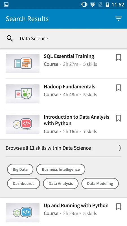Open the Hadoop Fundamentals course title
Screen dimensions: 127x226
coord(69,87)
